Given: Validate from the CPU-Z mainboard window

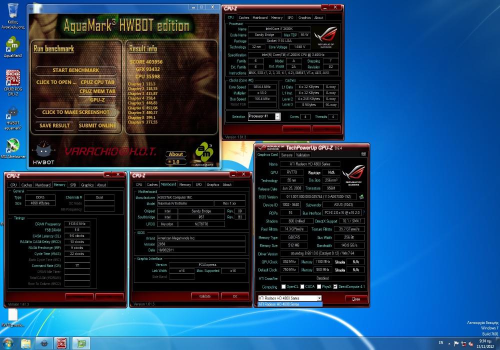Looking at the screenshot, I should pyautogui.click(x=204, y=296).
